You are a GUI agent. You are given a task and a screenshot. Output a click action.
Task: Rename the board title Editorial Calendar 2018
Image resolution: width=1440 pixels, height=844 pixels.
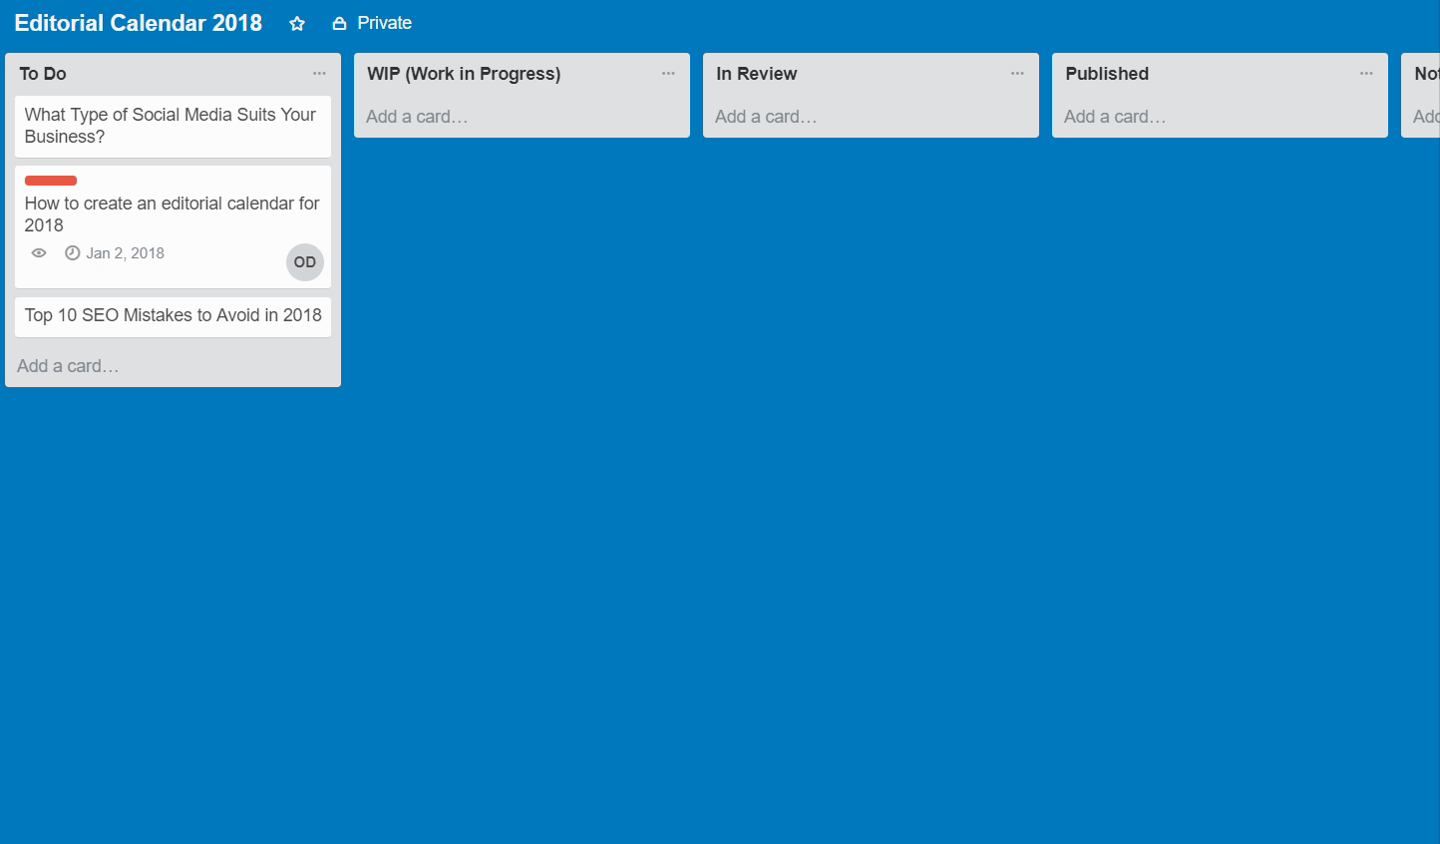point(139,23)
